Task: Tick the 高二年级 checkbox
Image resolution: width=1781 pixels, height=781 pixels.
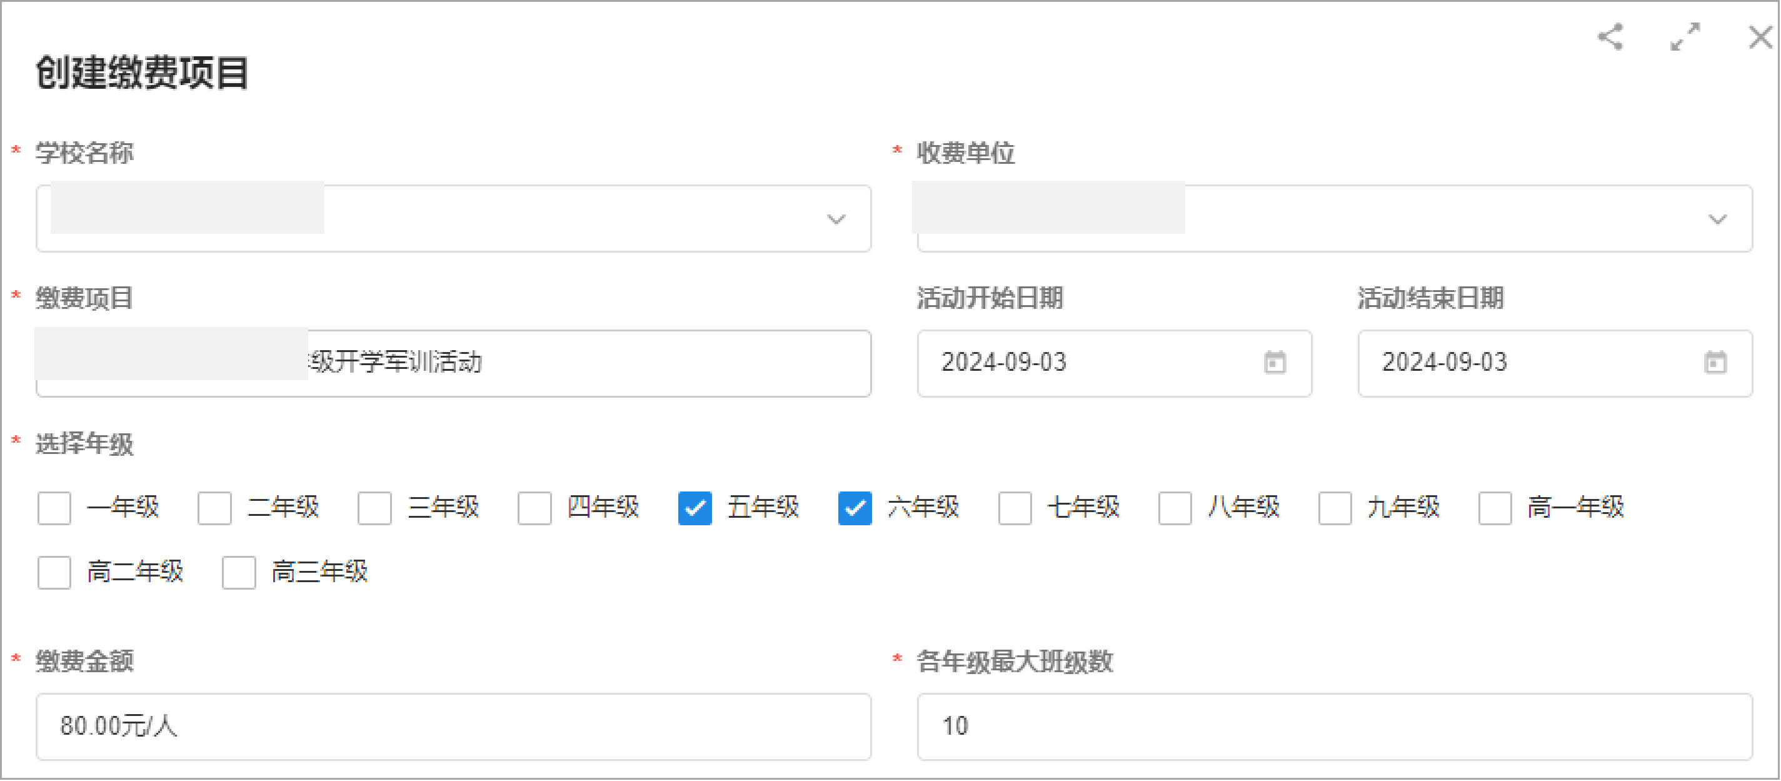Action: (x=54, y=573)
